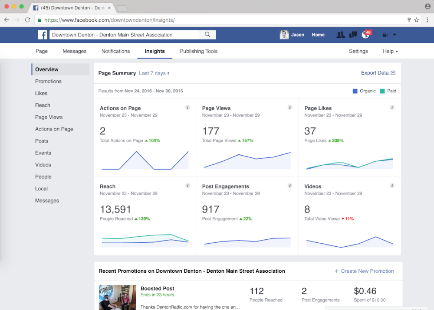Viewport: 434px width, 310px height.
Task: Go back with browser back arrow
Action: [7, 20]
